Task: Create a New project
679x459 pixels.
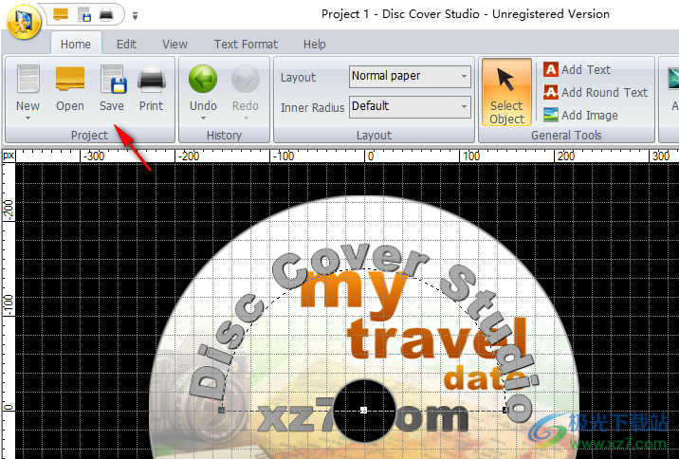Action: point(28,88)
